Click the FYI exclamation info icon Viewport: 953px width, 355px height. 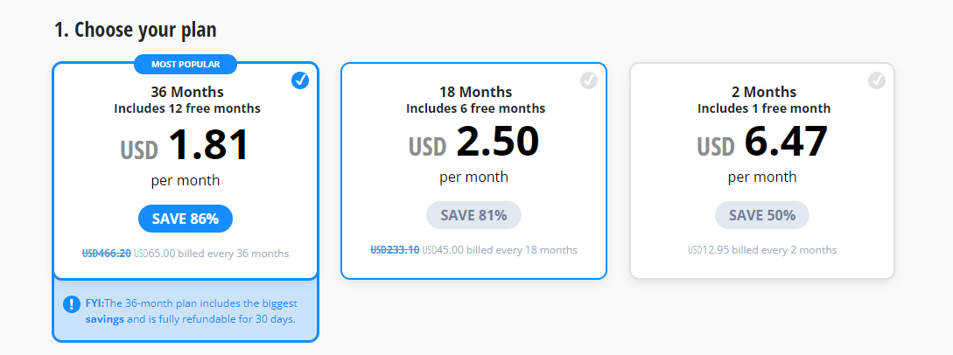pos(72,303)
